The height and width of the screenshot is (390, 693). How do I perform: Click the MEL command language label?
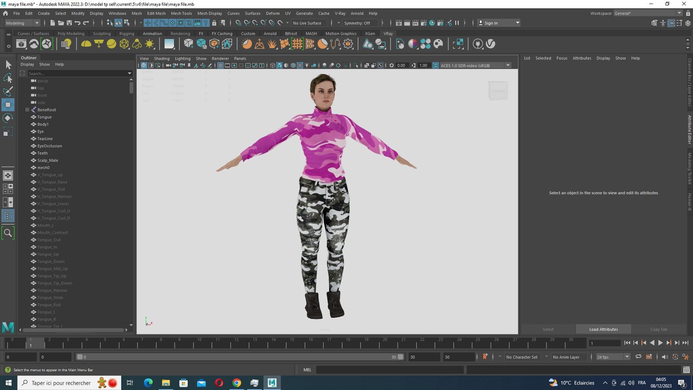pos(308,370)
